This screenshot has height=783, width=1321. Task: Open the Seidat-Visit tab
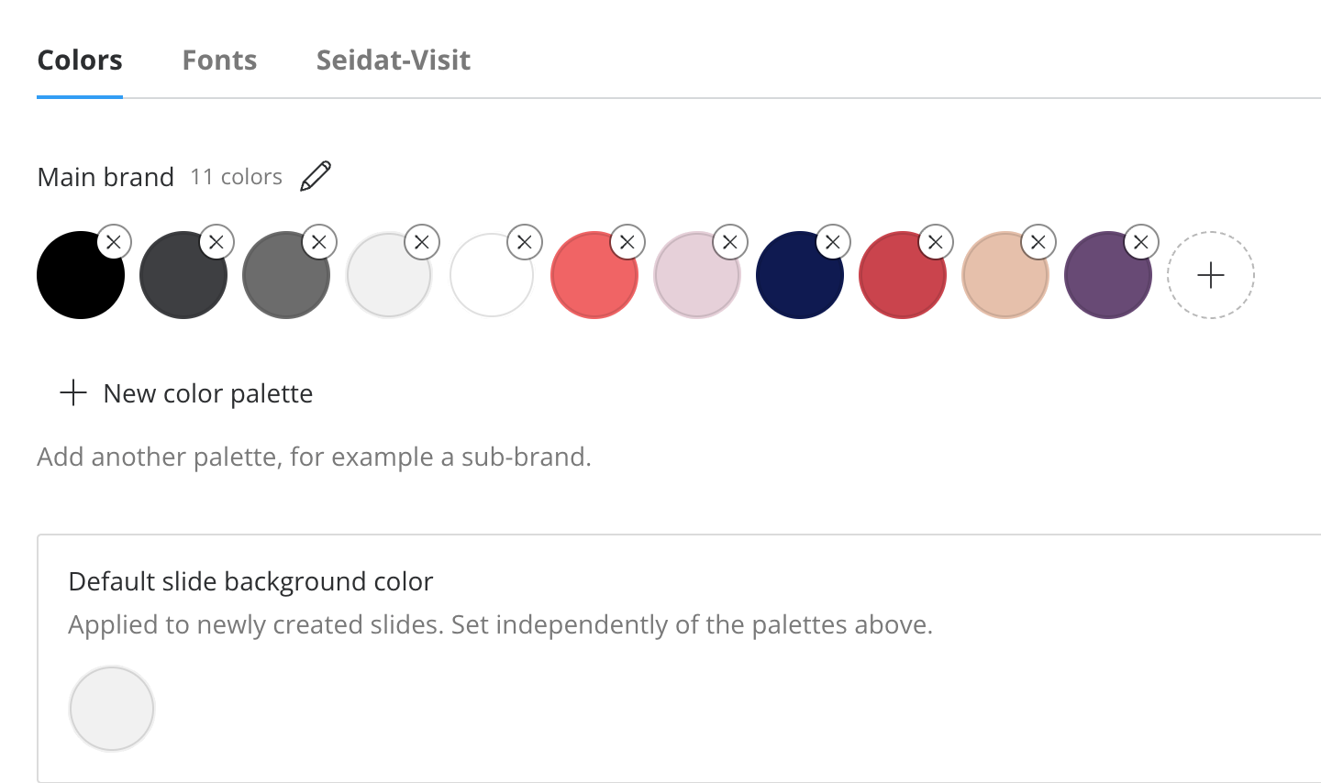coord(394,61)
